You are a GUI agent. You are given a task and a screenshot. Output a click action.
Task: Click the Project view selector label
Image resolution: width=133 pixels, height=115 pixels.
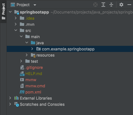click(23, 5)
